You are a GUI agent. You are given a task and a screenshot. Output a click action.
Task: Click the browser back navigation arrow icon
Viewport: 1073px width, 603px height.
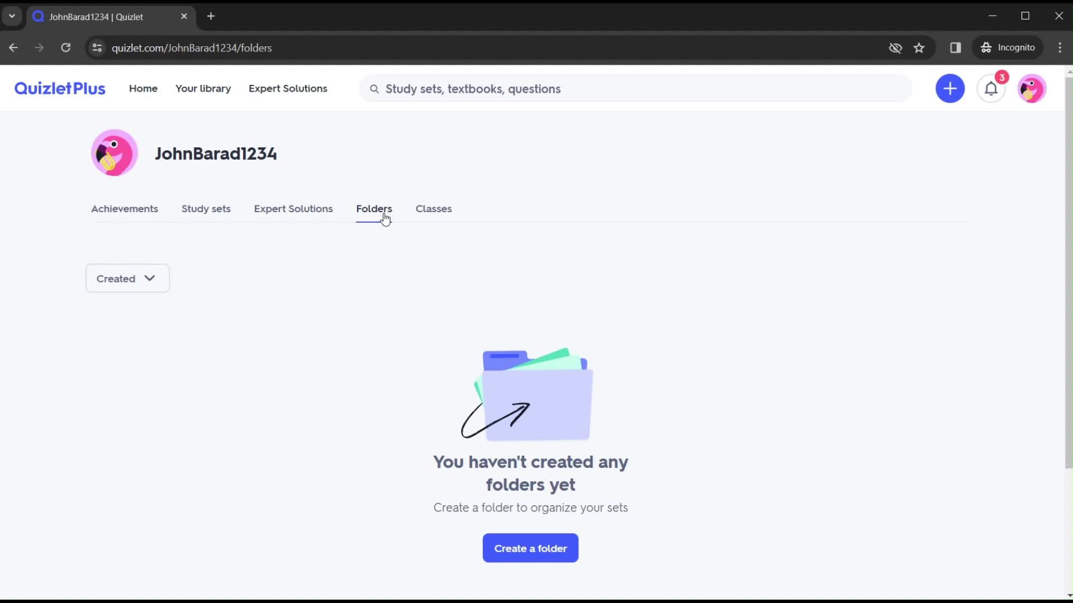[x=13, y=47]
